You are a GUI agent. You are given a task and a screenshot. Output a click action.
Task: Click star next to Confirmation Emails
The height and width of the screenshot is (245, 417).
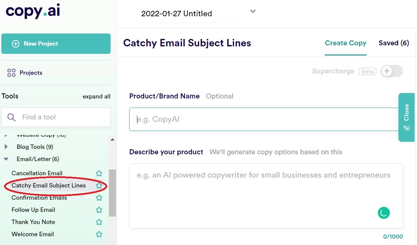pos(99,198)
